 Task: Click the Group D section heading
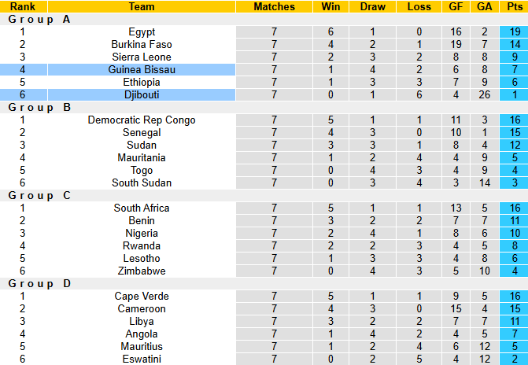[39, 284]
